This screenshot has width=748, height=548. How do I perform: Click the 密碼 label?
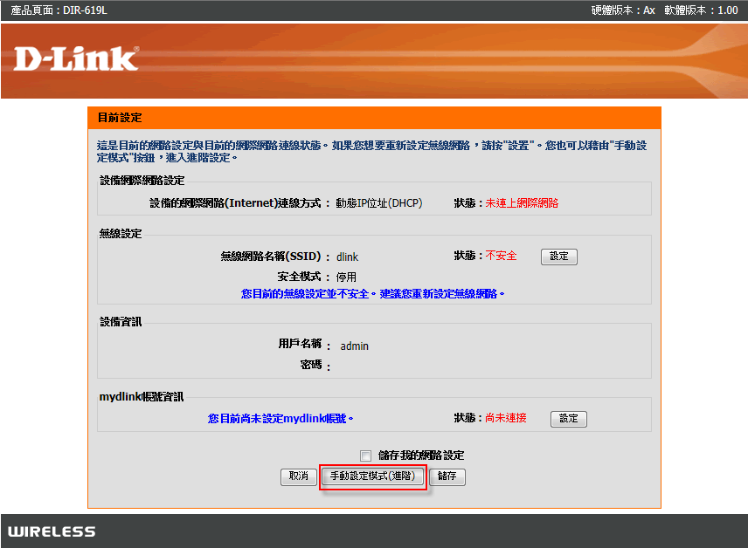(x=311, y=365)
